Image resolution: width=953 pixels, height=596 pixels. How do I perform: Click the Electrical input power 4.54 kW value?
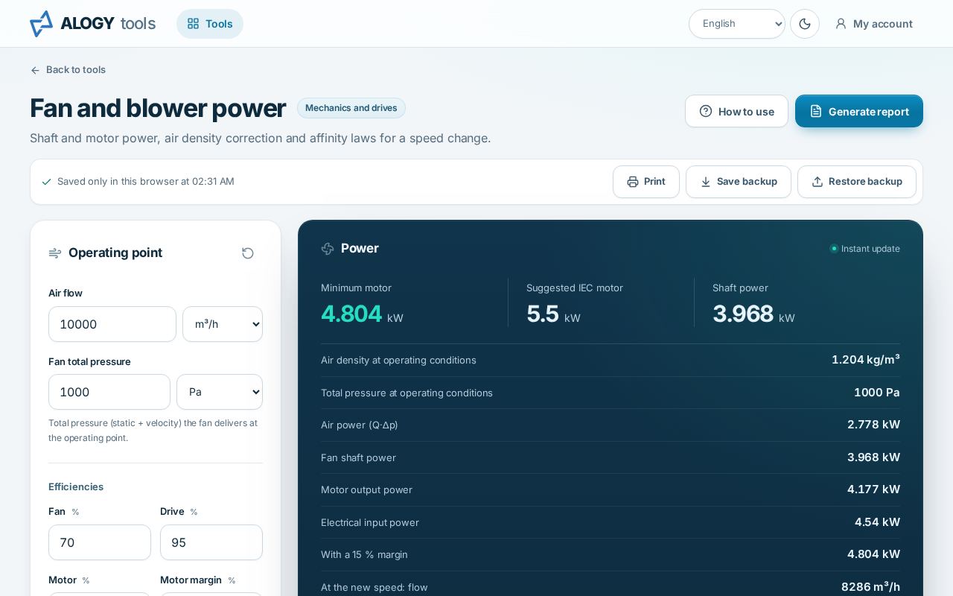coord(877,522)
